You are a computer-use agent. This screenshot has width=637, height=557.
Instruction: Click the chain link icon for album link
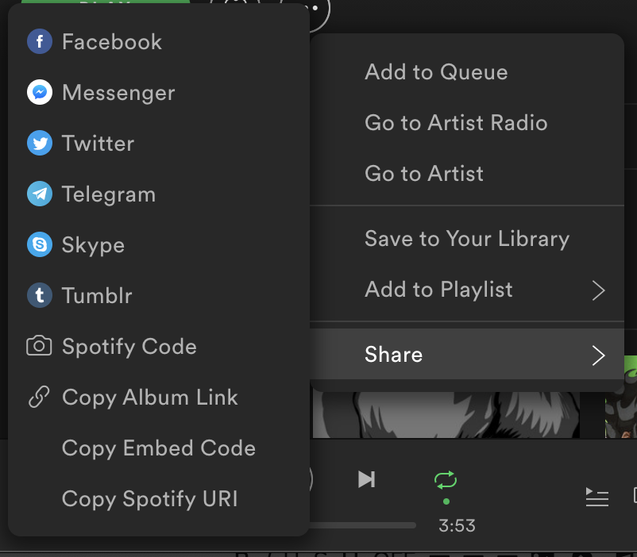coord(39,398)
